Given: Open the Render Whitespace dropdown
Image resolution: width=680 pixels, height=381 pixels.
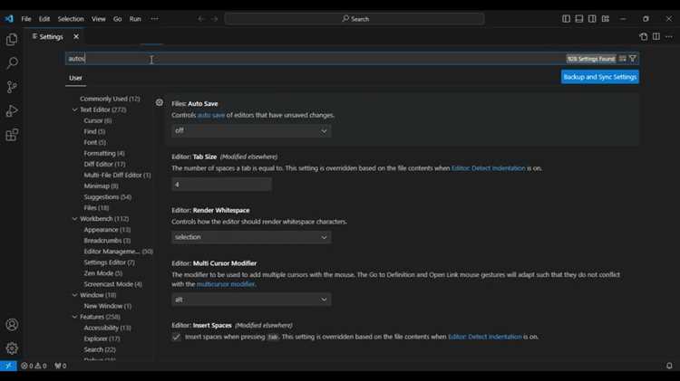Looking at the screenshot, I should pos(251,237).
